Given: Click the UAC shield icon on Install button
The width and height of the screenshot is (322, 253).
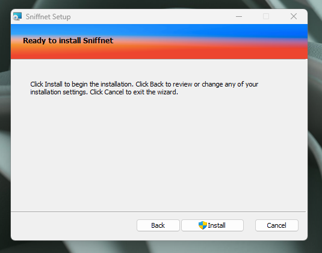Looking at the screenshot, I should click(203, 225).
